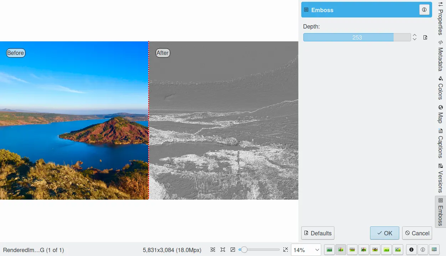Click the Depth slider bar
Screen dimensions: 446x256
click(357, 37)
